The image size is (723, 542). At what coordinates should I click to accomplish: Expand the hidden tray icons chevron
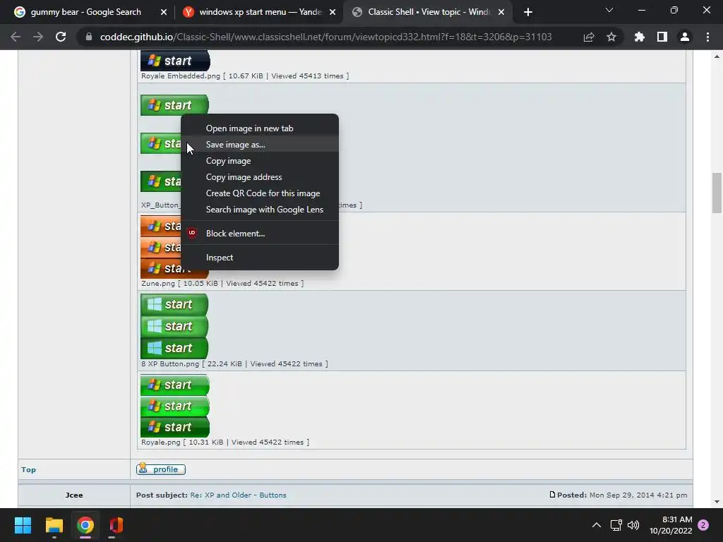pos(596,525)
